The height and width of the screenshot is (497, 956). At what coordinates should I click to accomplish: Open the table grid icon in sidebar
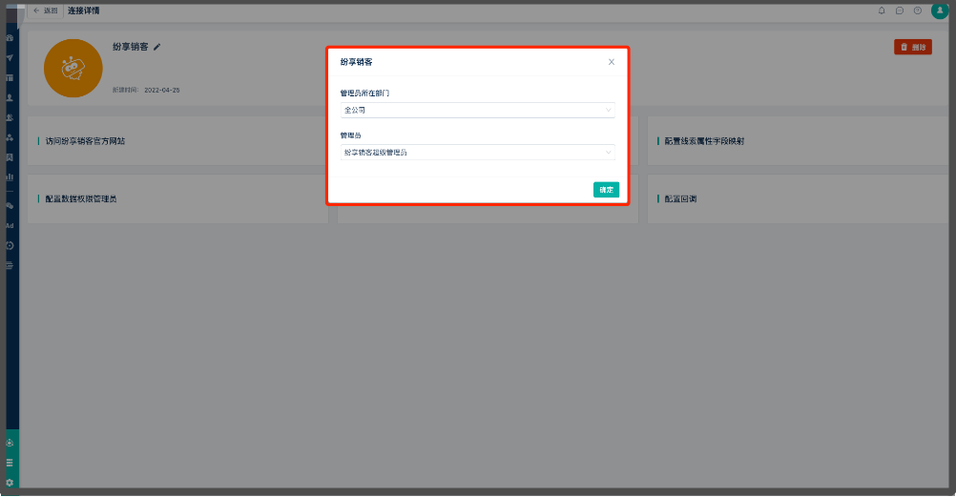10,77
